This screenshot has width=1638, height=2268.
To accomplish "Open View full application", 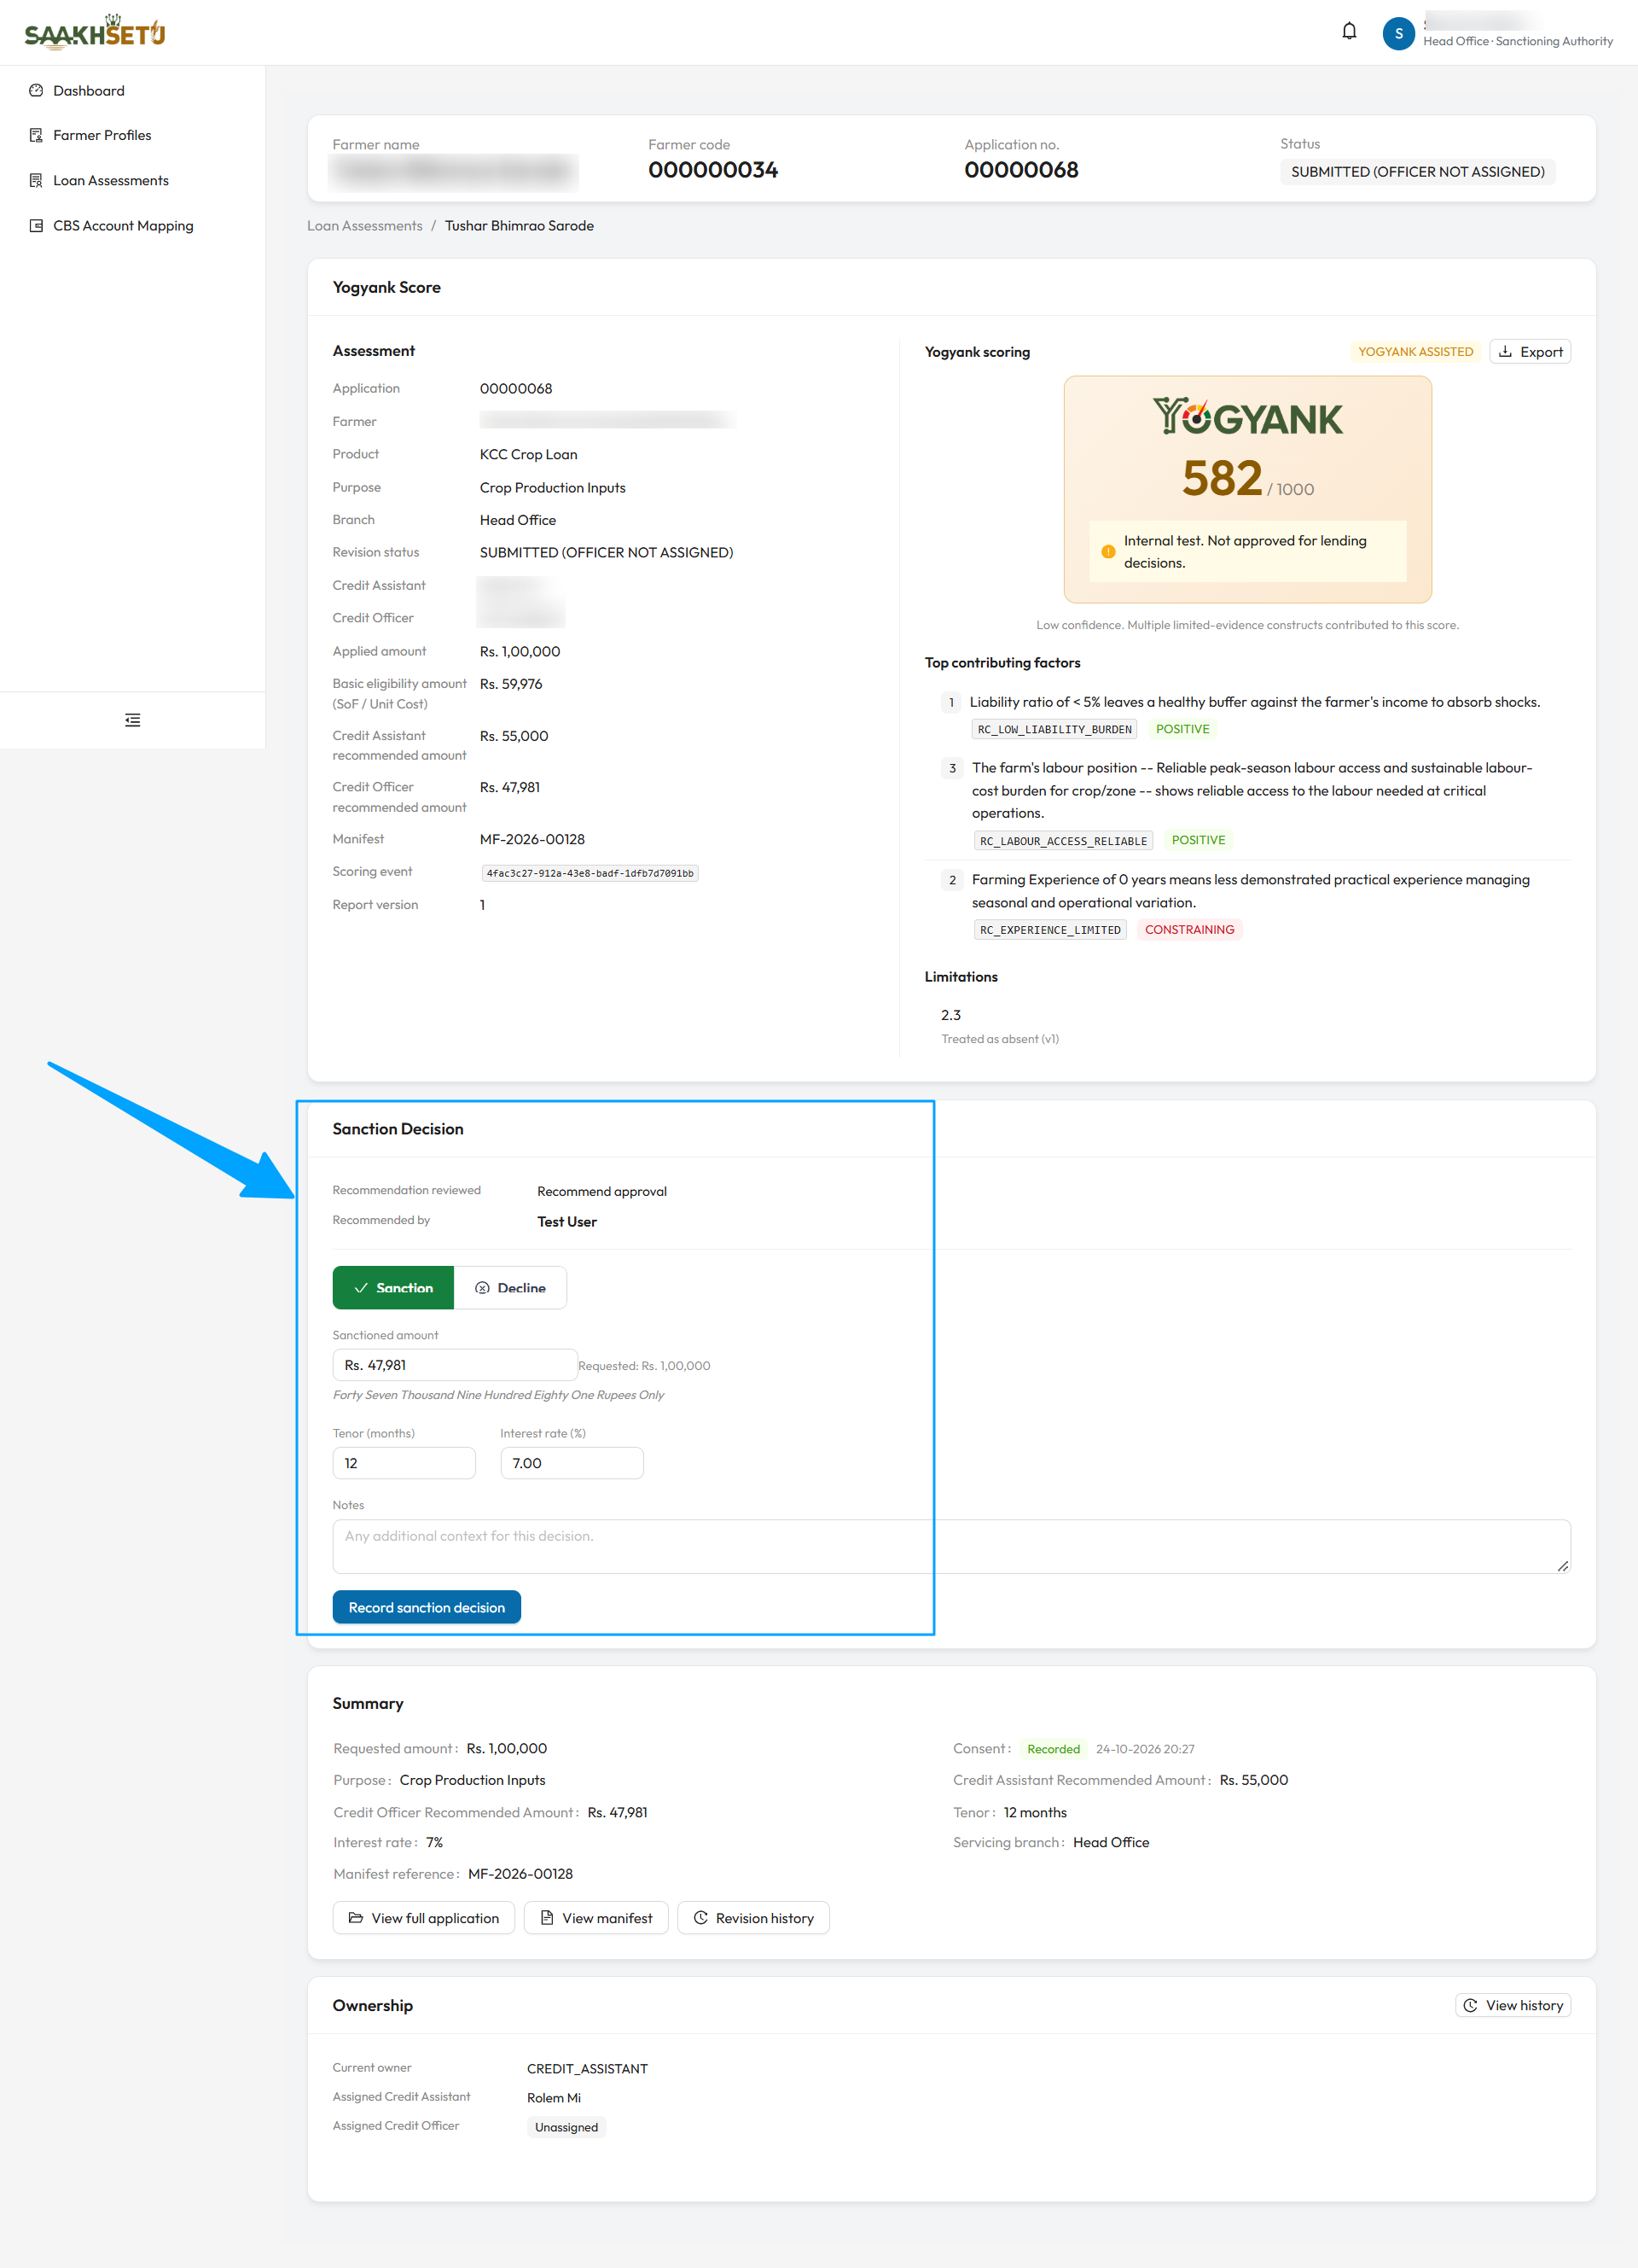I will pos(424,1918).
